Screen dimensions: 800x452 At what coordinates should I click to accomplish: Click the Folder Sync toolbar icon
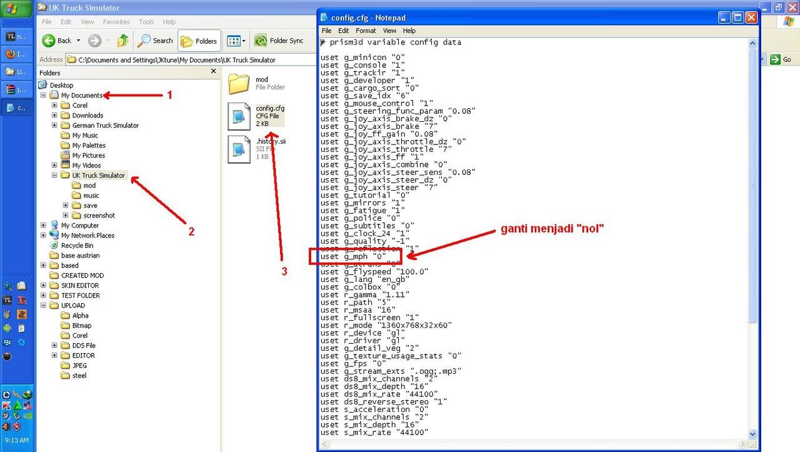pos(261,41)
